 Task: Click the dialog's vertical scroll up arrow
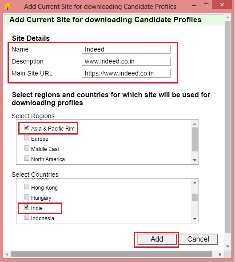click(227, 17)
